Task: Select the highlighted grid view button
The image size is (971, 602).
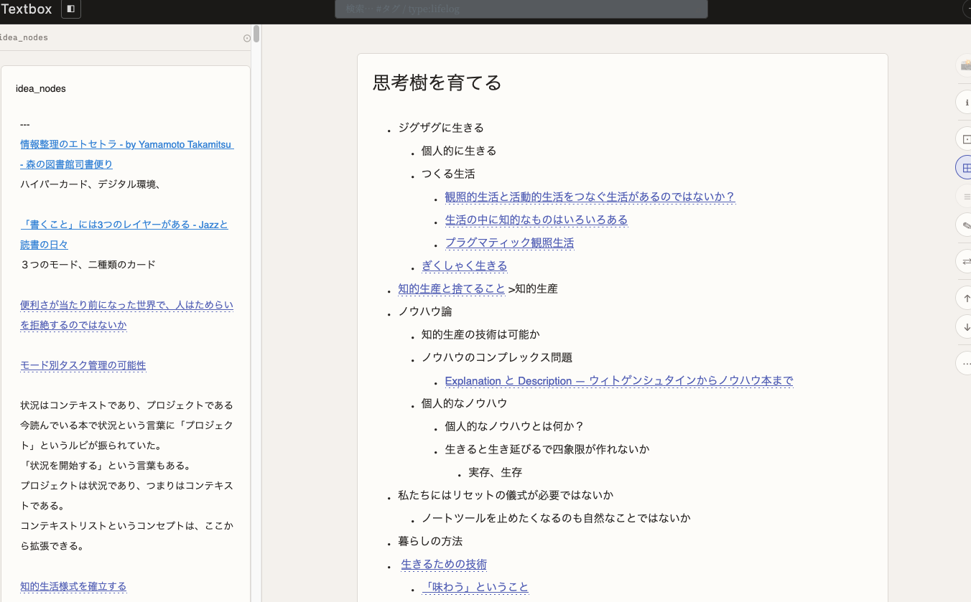Action: pos(964,168)
